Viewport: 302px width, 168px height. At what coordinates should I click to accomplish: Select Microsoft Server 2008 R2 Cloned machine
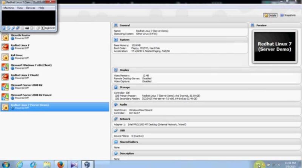coord(55,97)
